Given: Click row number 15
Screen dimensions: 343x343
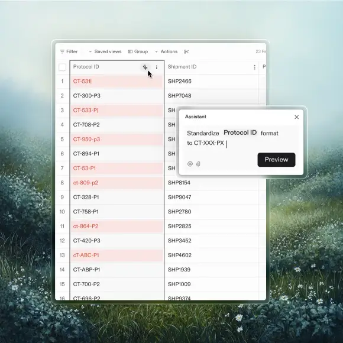Looking at the screenshot, I should coord(62,284).
